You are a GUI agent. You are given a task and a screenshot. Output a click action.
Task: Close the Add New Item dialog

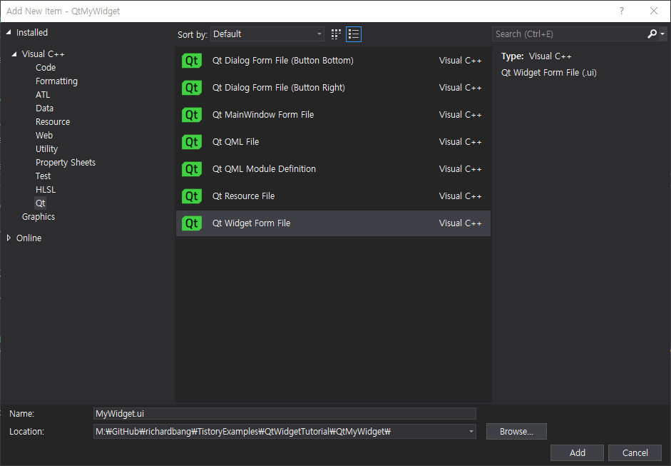tap(653, 11)
